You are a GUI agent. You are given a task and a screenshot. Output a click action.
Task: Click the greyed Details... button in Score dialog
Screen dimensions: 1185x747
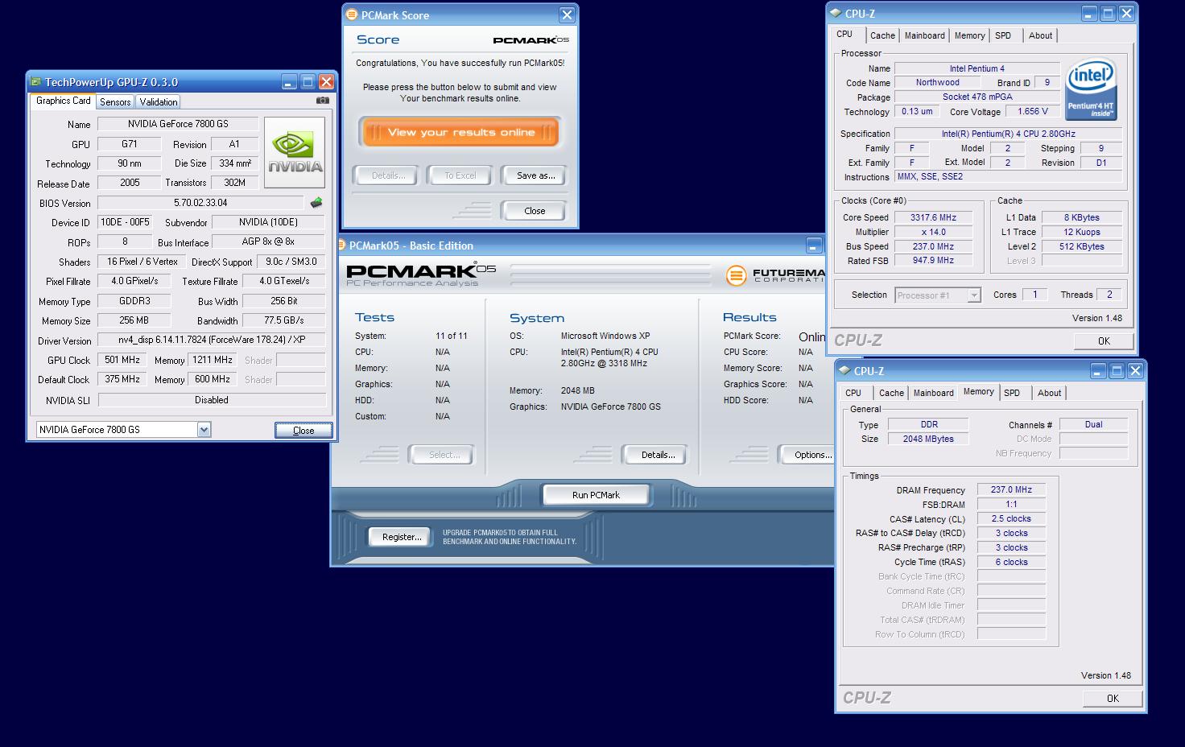(388, 175)
